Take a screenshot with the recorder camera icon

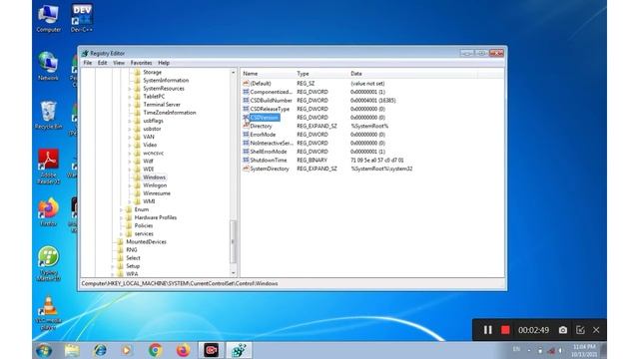pyautogui.click(x=563, y=330)
